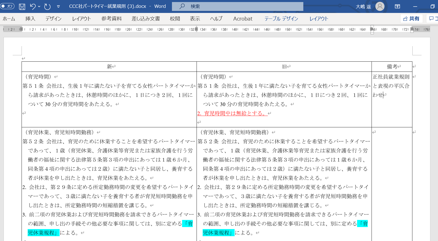This screenshot has height=241, width=438.
Task: Switch to the 校閲 tab
Action: pyautogui.click(x=175, y=19)
